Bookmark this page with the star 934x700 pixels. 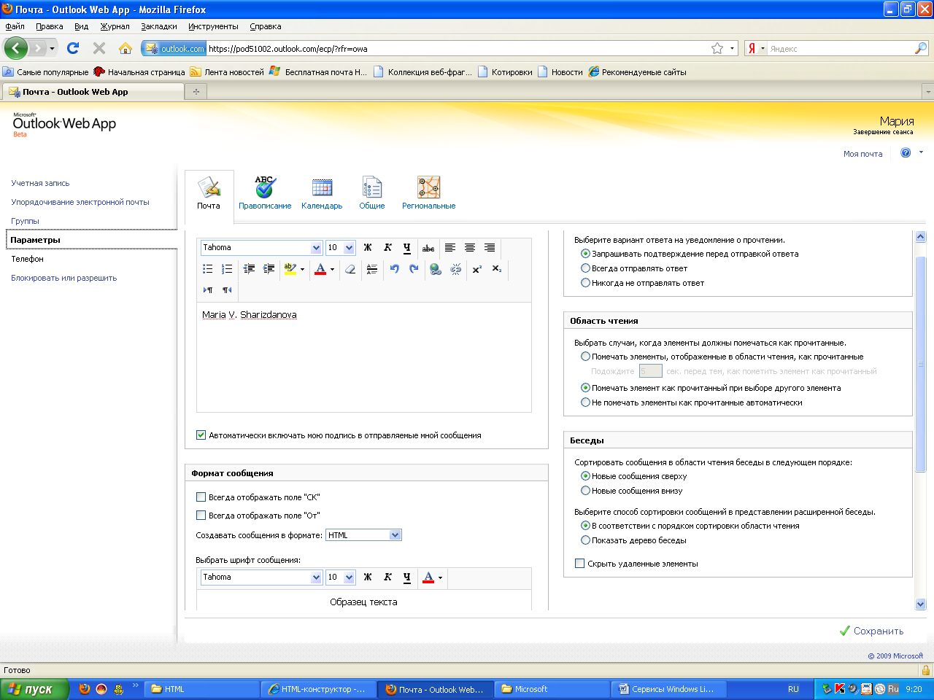click(717, 49)
